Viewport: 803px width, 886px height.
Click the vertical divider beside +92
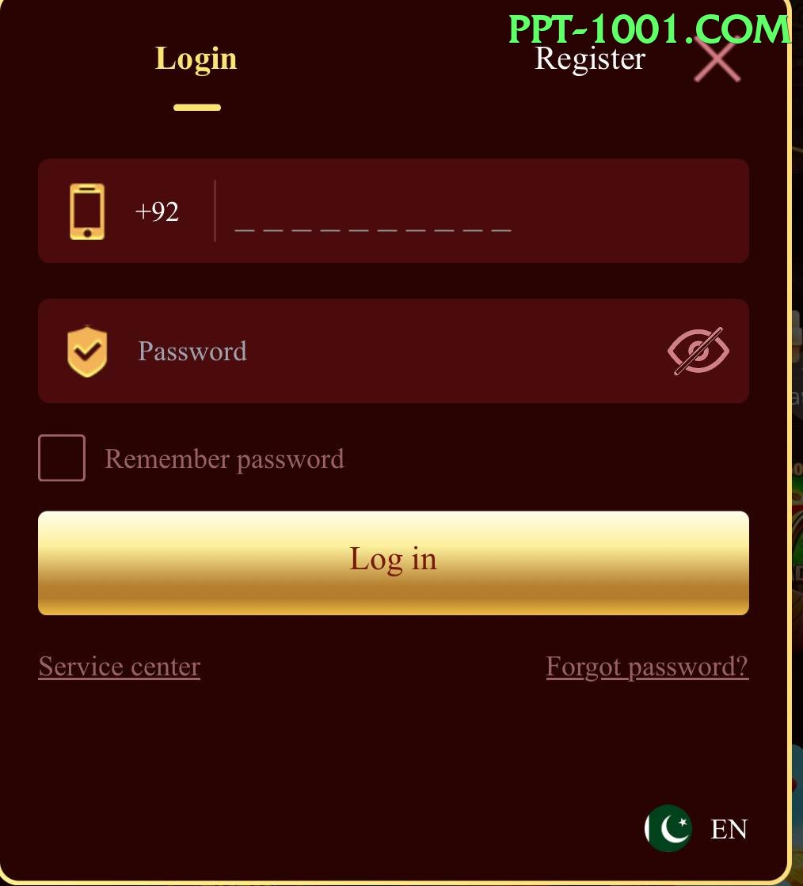[x=215, y=211]
